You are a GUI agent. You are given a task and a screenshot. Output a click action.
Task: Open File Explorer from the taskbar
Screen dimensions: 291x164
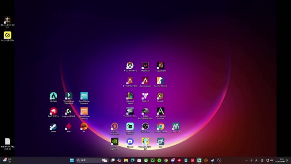(x=126, y=160)
